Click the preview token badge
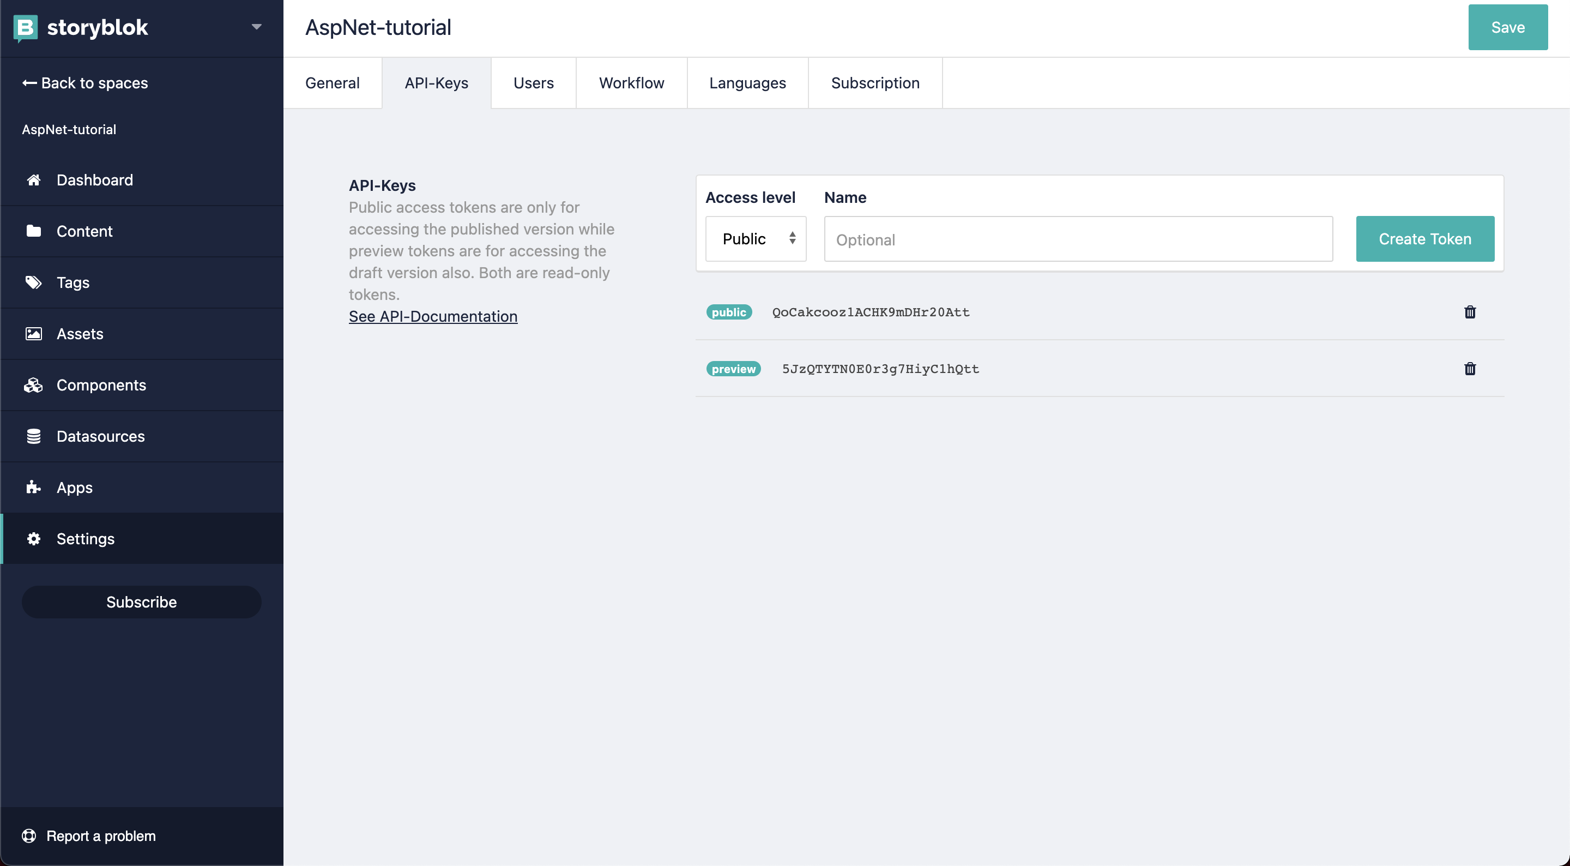The width and height of the screenshot is (1570, 866). pos(733,369)
